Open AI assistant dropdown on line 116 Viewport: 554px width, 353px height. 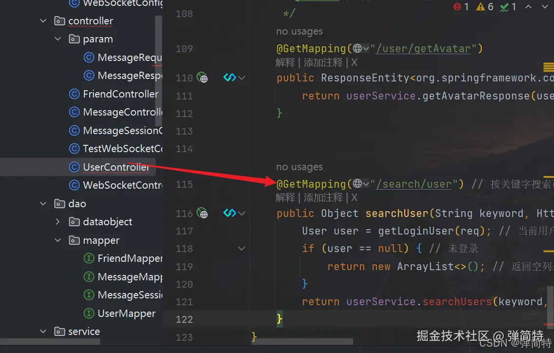pyautogui.click(x=242, y=213)
